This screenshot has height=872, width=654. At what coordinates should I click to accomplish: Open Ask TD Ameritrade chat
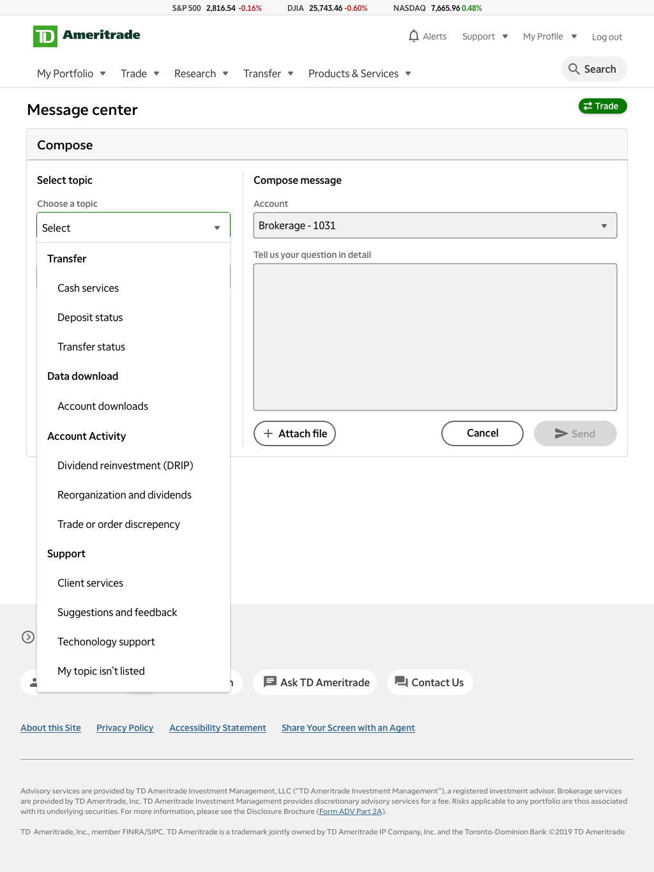pos(315,682)
